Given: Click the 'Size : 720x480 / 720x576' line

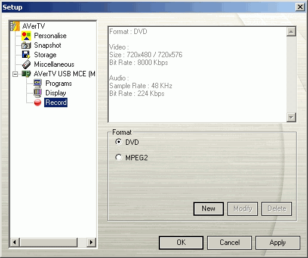Looking at the screenshot, I should (x=146, y=55).
